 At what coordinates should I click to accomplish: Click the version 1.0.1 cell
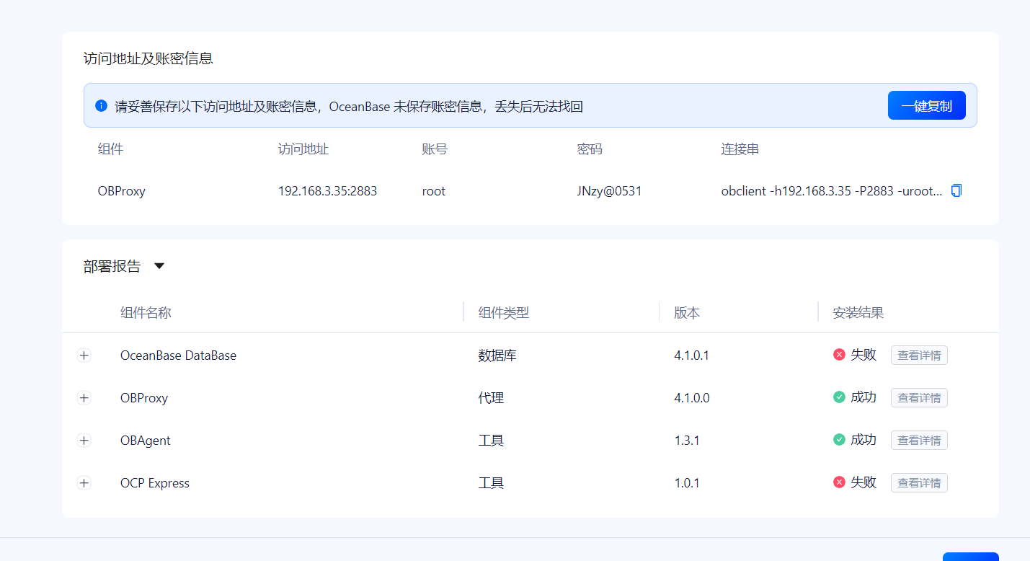(687, 483)
